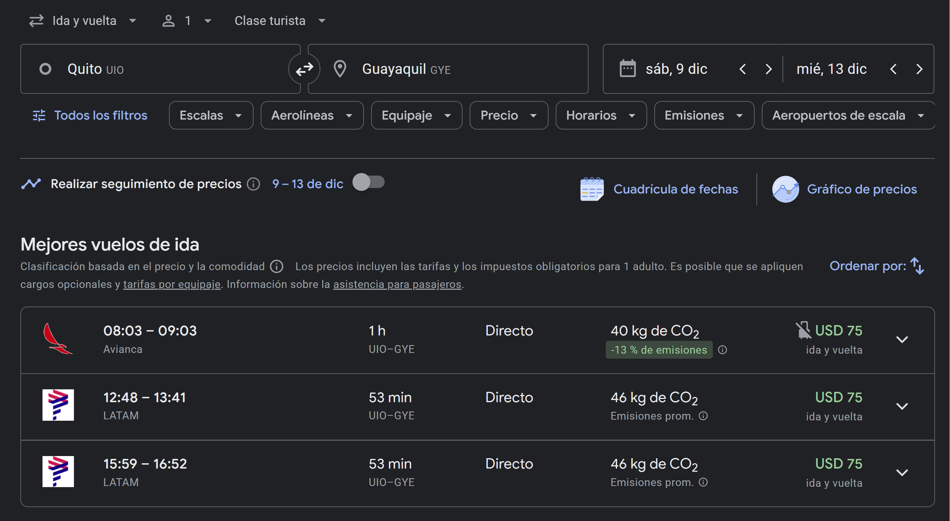Viewport: 950px width, 521px height.
Task: Open the Escalas filter
Action: (211, 115)
